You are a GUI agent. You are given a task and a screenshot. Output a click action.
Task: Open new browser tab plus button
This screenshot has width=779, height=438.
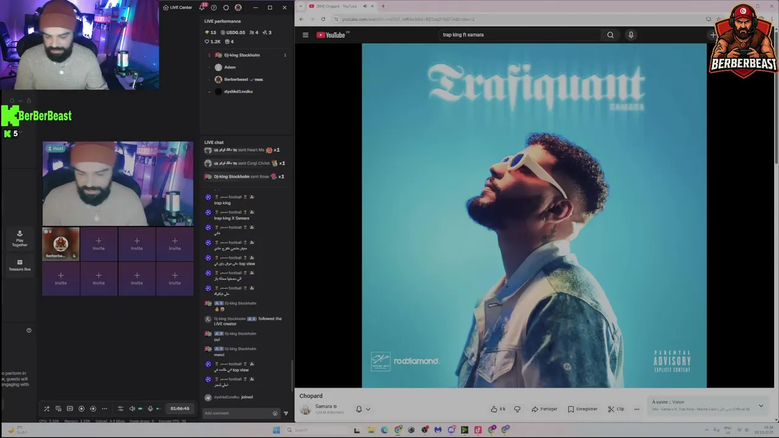[x=383, y=6]
